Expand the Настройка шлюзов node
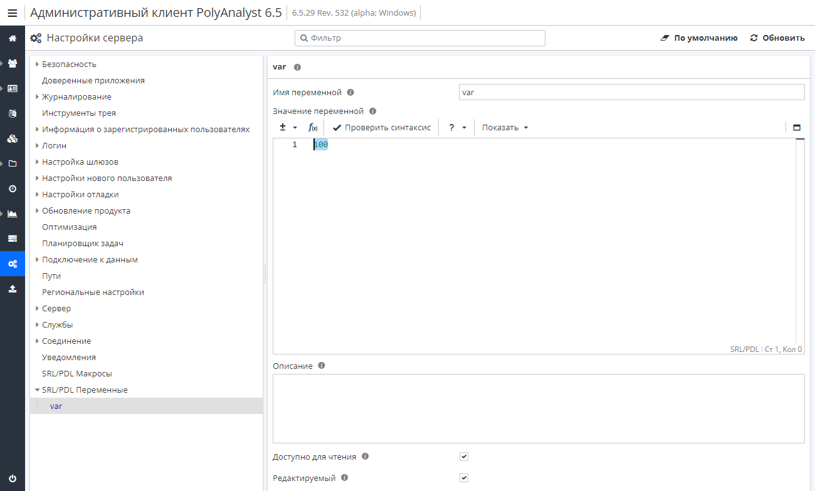 point(38,162)
